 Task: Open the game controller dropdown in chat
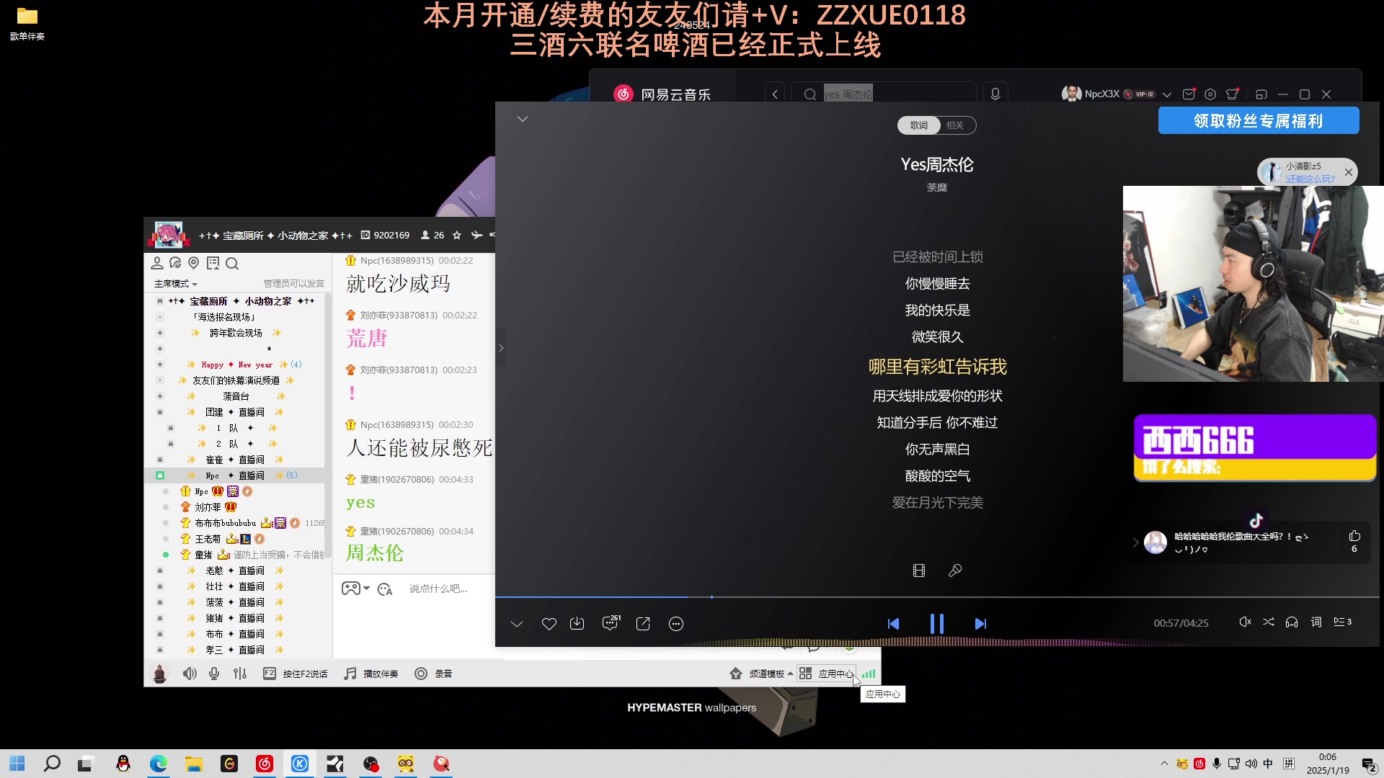(355, 589)
